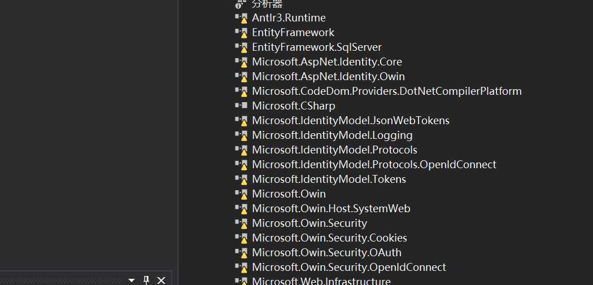Click the EntityFramework reference warning icon
Viewport: 593px width, 285px height.
click(241, 33)
